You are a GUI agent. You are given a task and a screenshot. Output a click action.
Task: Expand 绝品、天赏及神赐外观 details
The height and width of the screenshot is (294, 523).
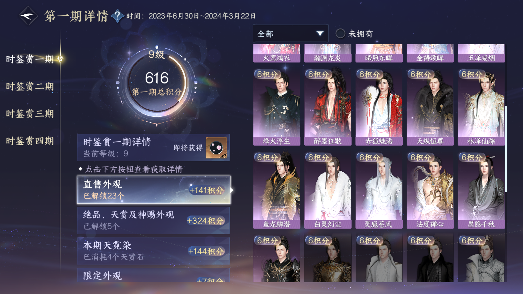click(x=154, y=220)
